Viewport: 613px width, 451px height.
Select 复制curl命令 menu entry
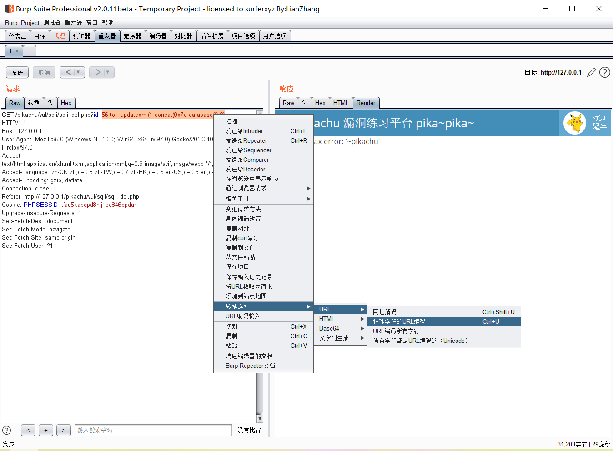click(x=263, y=238)
